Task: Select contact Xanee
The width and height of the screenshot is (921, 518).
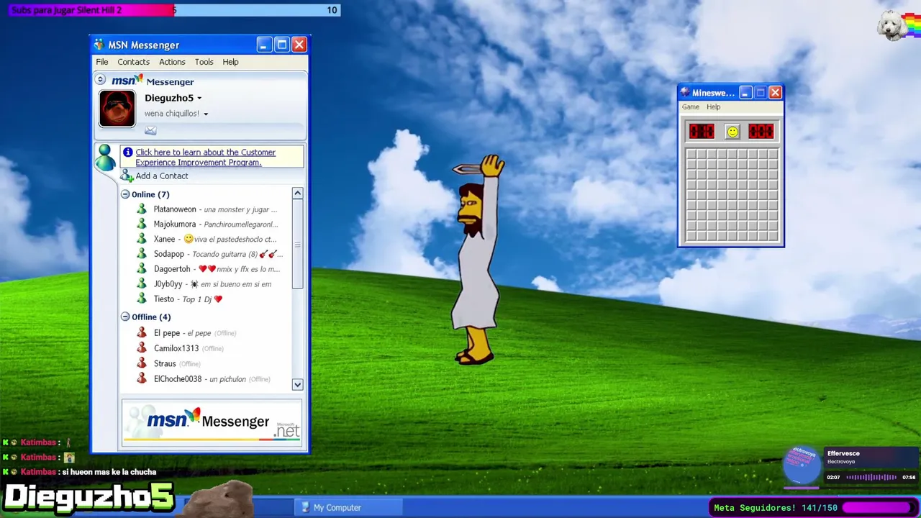Action: (x=164, y=240)
